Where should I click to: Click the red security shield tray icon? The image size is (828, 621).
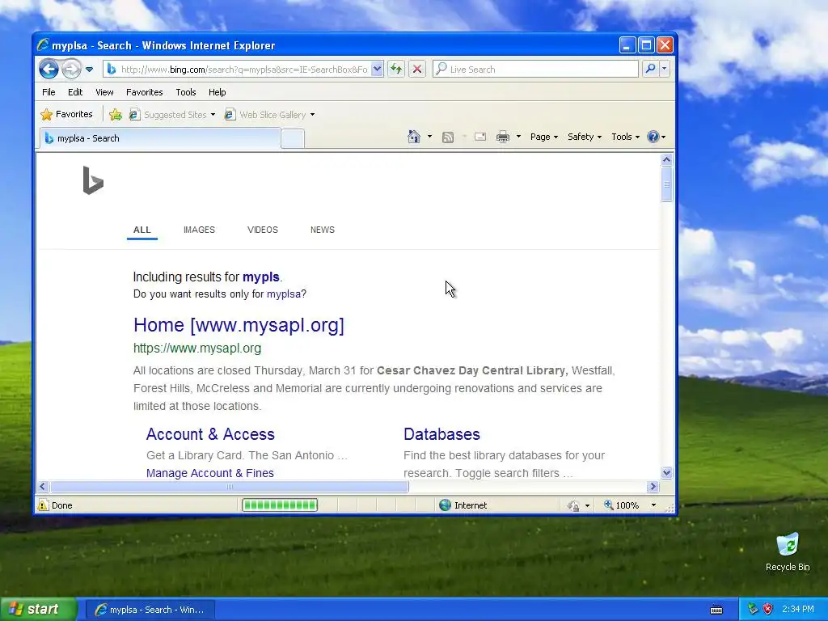point(768,610)
